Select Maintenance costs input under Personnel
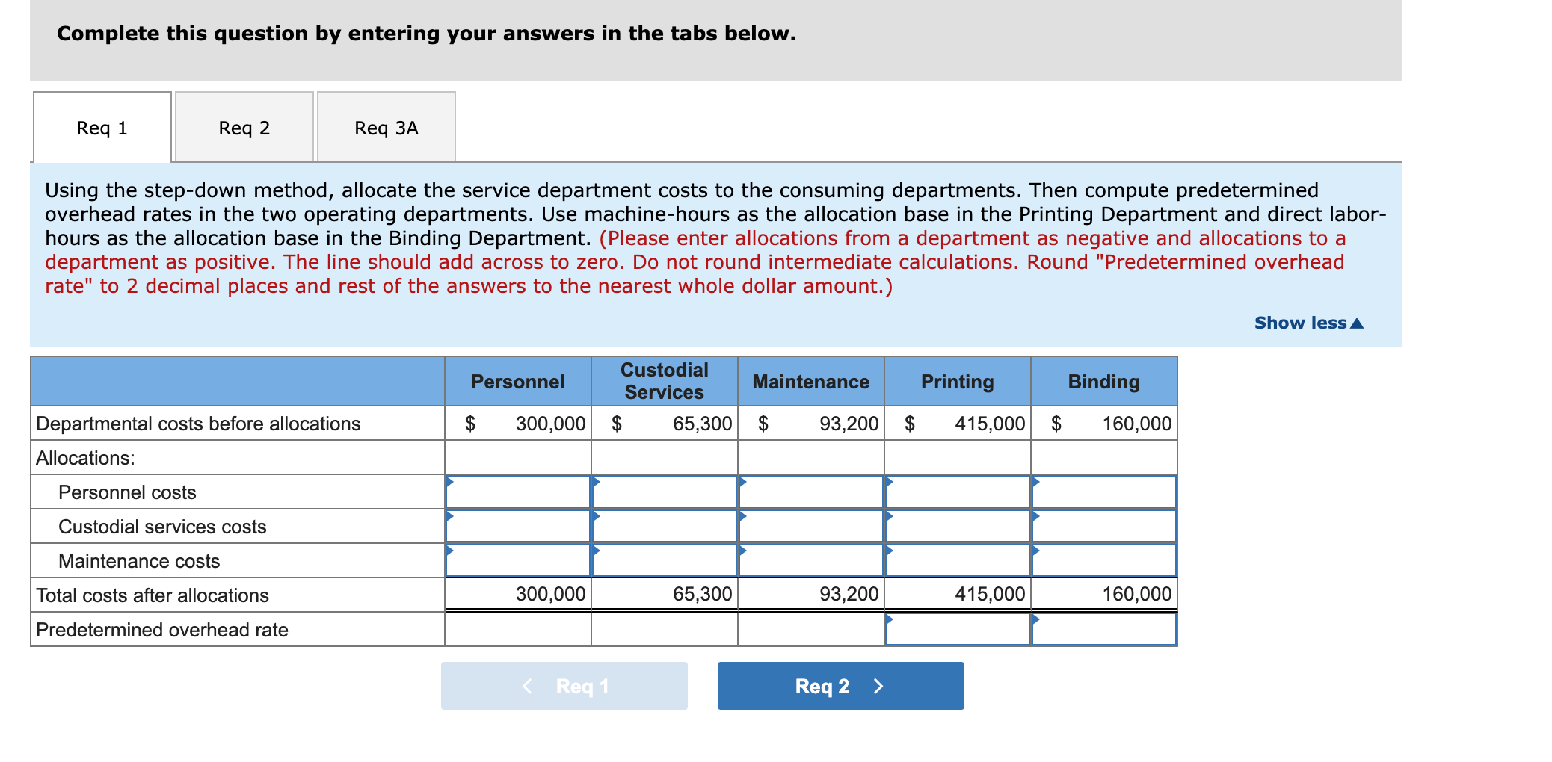Image resolution: width=1552 pixels, height=762 pixels. [x=518, y=560]
